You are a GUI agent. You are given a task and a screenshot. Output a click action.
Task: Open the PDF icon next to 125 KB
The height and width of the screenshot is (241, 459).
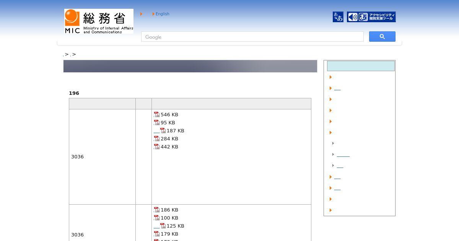click(x=163, y=226)
